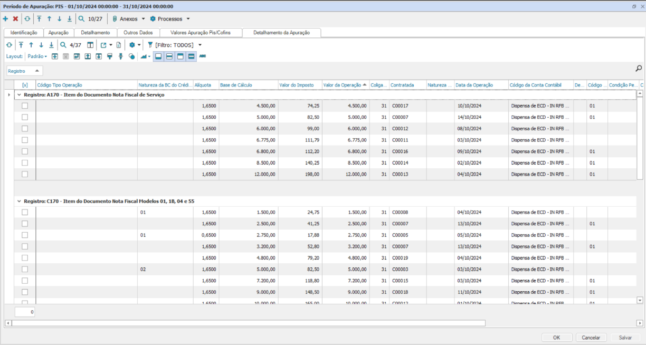Check the box for contratada C00017 row
The image size is (646, 345).
point(25,106)
